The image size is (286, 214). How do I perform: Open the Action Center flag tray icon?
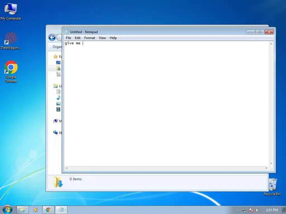(x=251, y=210)
